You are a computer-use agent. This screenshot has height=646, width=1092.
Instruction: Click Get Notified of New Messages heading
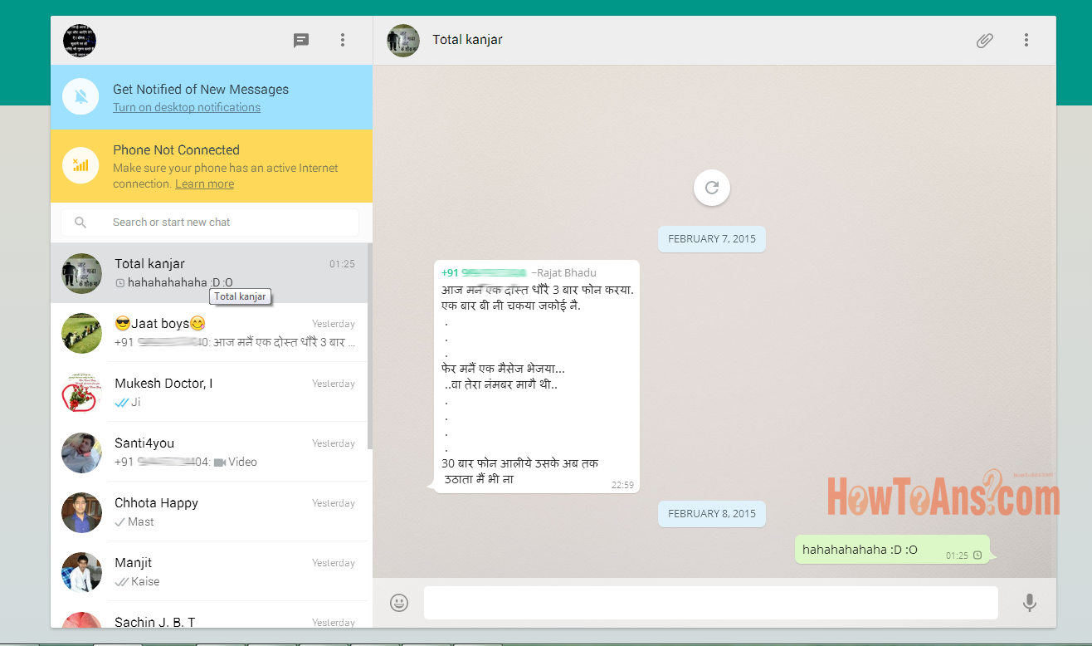tap(201, 89)
